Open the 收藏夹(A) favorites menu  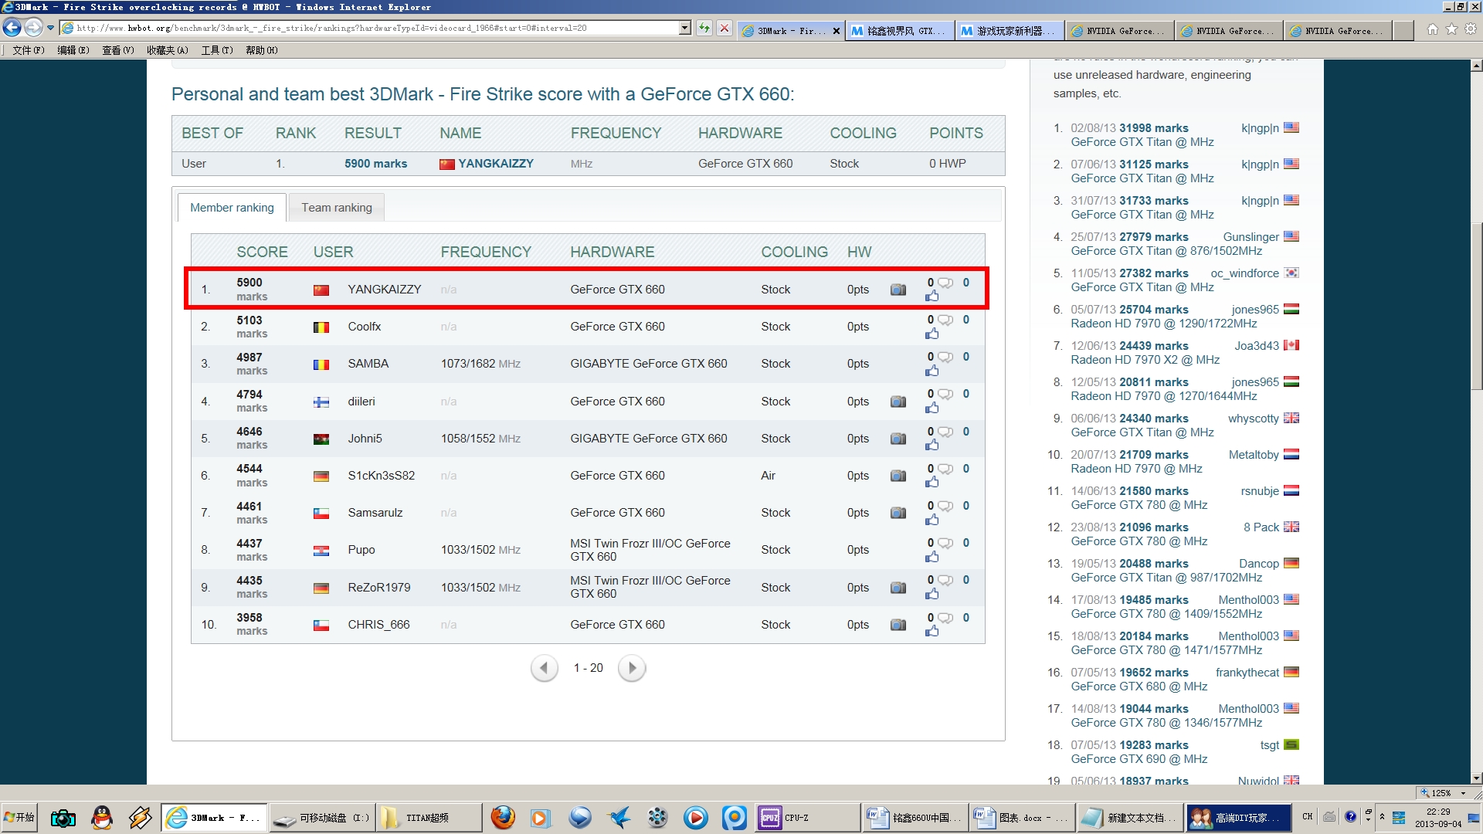pyautogui.click(x=167, y=50)
